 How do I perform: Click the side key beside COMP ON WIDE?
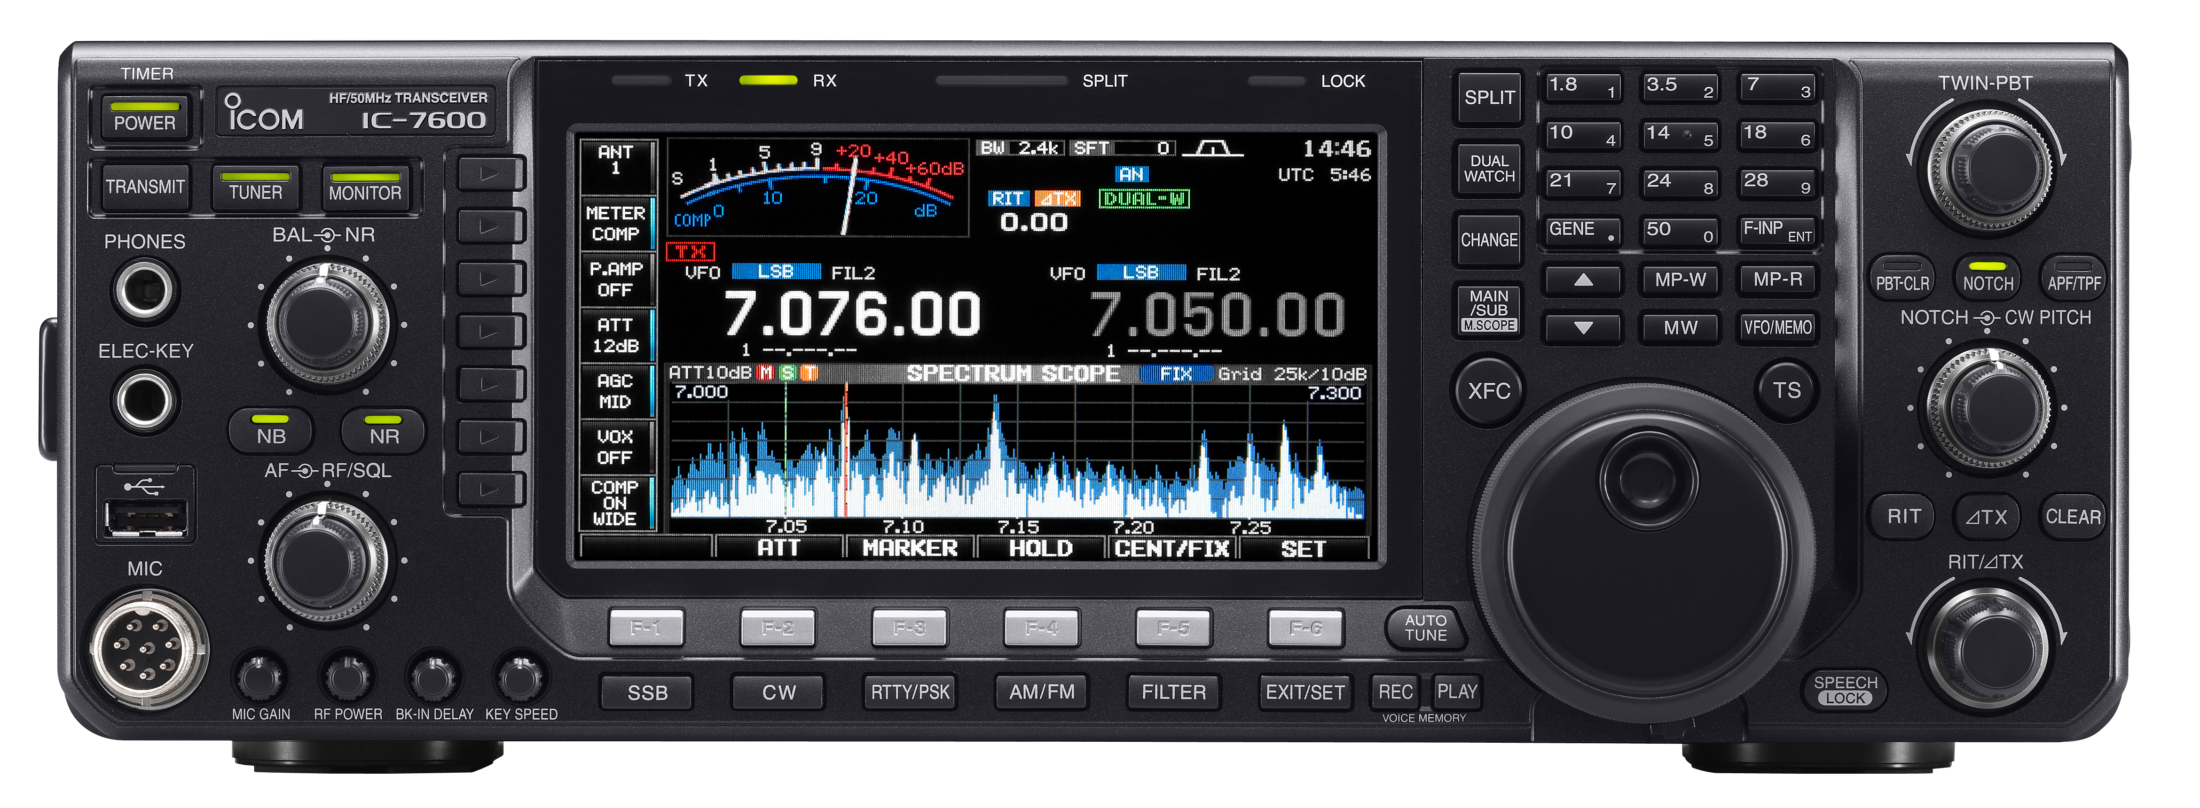pyautogui.click(x=490, y=490)
